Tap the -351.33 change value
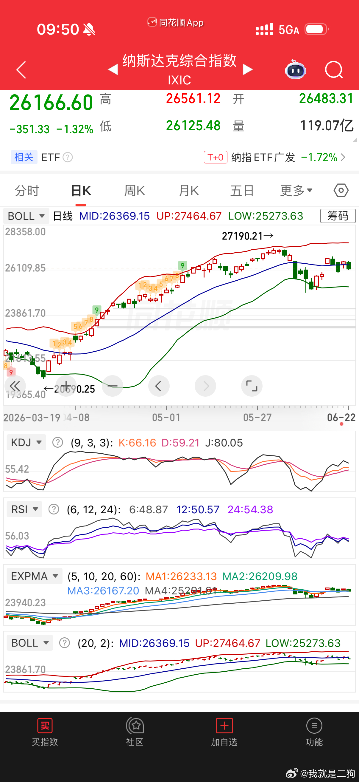This screenshot has height=782, width=359. 30,129
